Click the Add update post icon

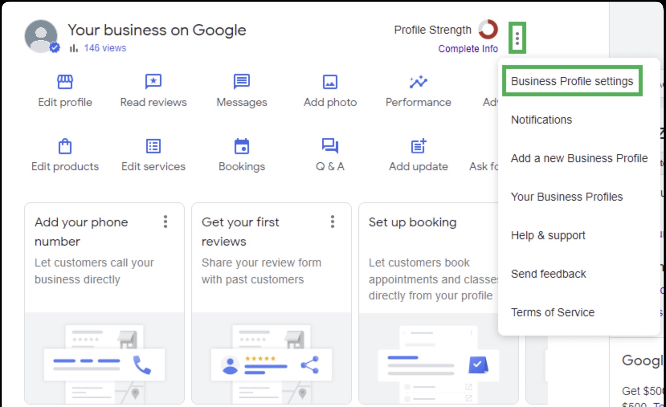pyautogui.click(x=419, y=146)
